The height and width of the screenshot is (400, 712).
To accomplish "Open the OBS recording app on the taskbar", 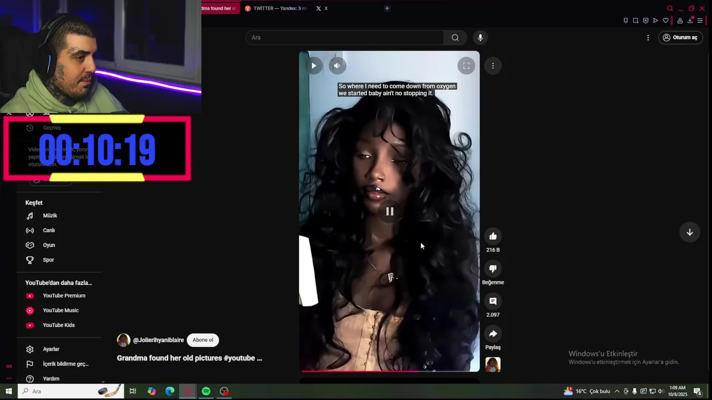I will pyautogui.click(x=224, y=391).
